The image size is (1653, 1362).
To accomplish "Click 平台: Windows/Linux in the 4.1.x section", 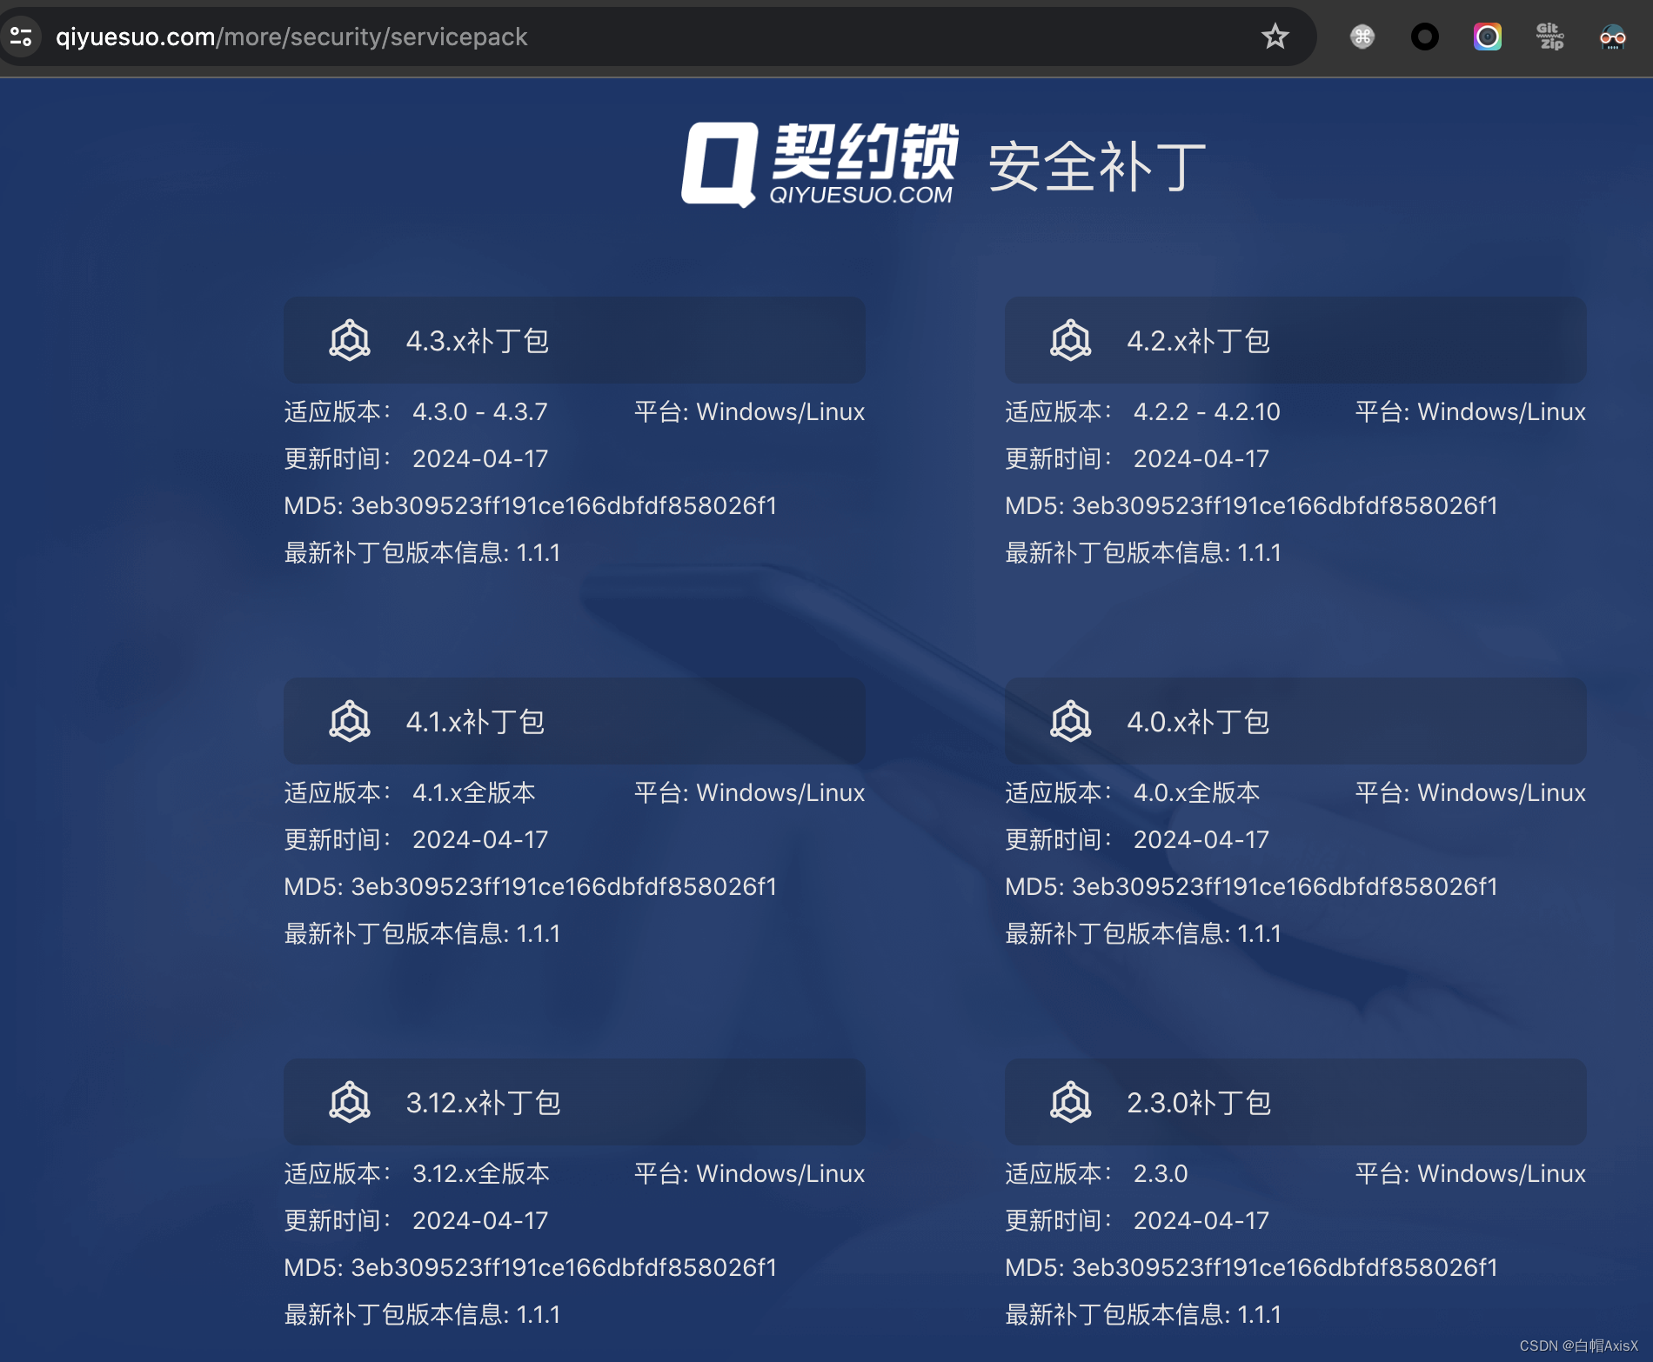I will point(749,792).
